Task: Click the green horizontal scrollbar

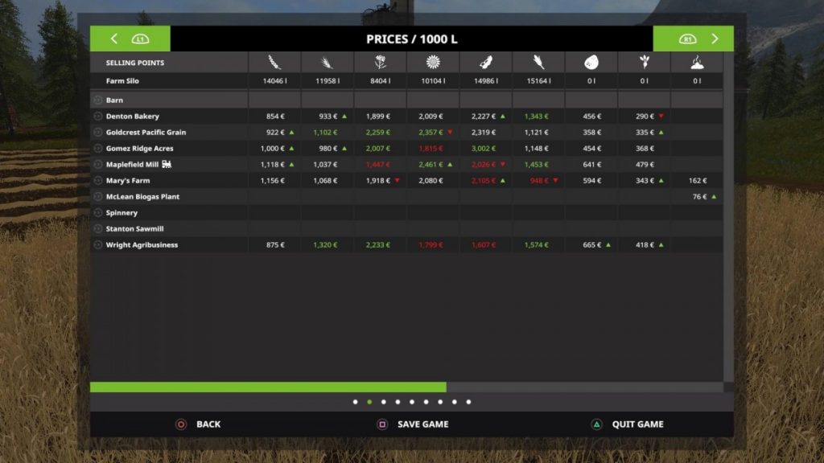Action: click(268, 387)
